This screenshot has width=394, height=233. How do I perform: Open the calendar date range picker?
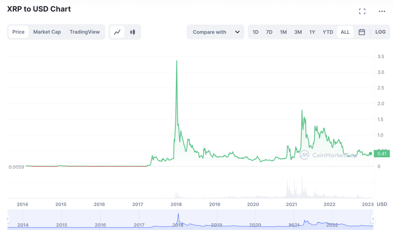tap(362, 32)
